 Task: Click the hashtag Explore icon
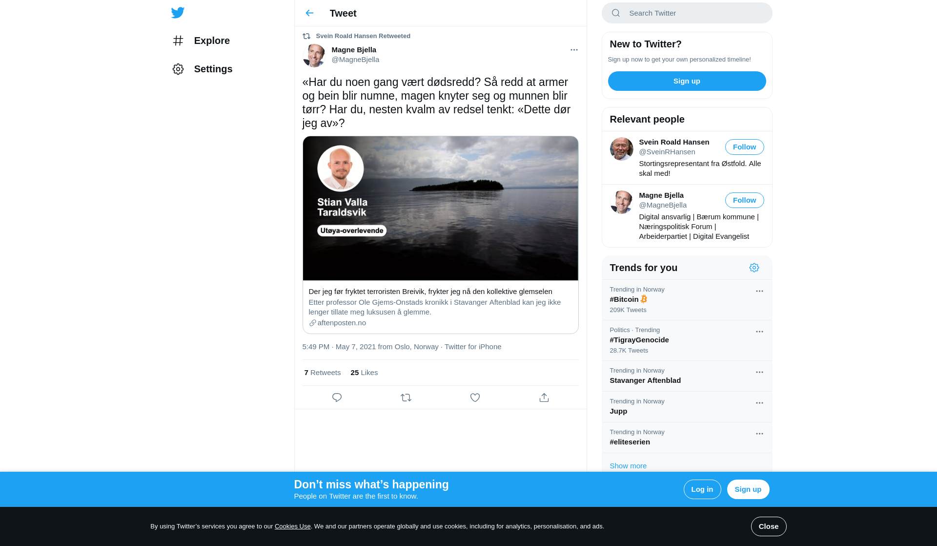(x=178, y=41)
